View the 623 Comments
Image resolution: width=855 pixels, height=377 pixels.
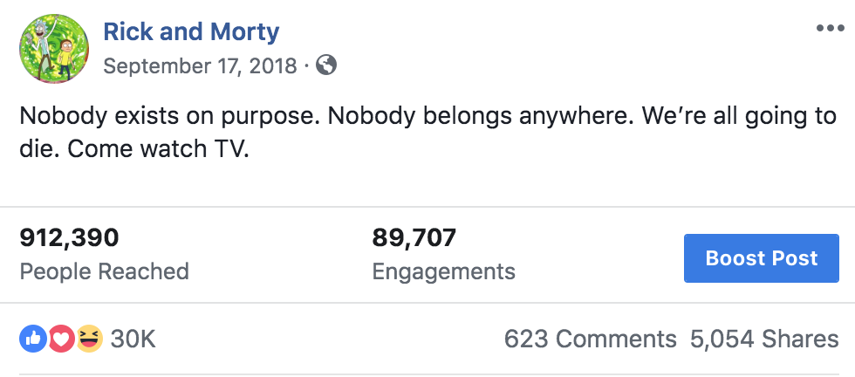coord(590,339)
